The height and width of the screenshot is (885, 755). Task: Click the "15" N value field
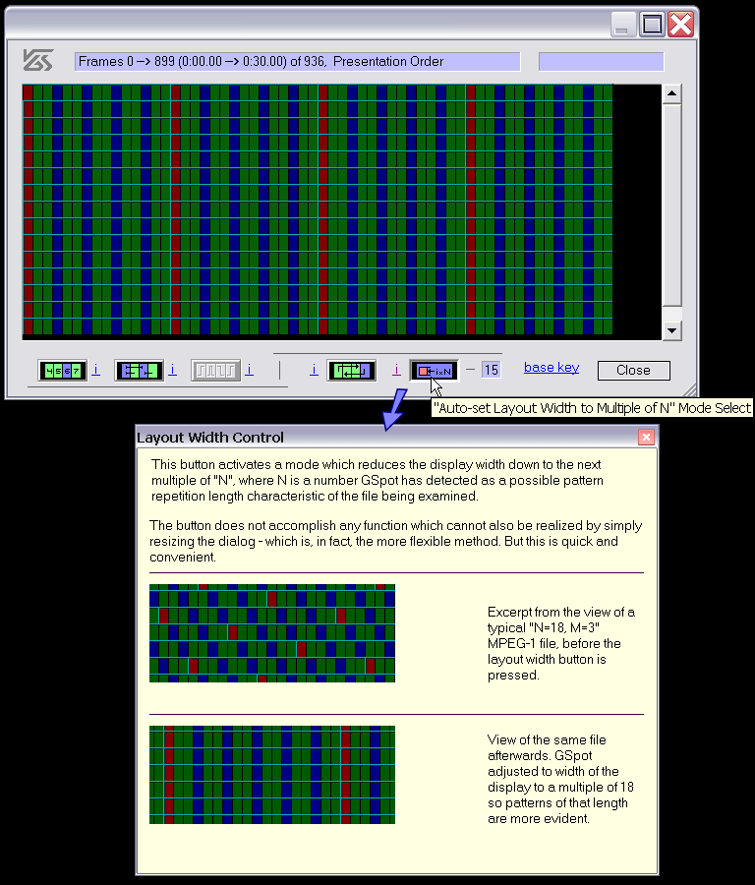(x=491, y=370)
